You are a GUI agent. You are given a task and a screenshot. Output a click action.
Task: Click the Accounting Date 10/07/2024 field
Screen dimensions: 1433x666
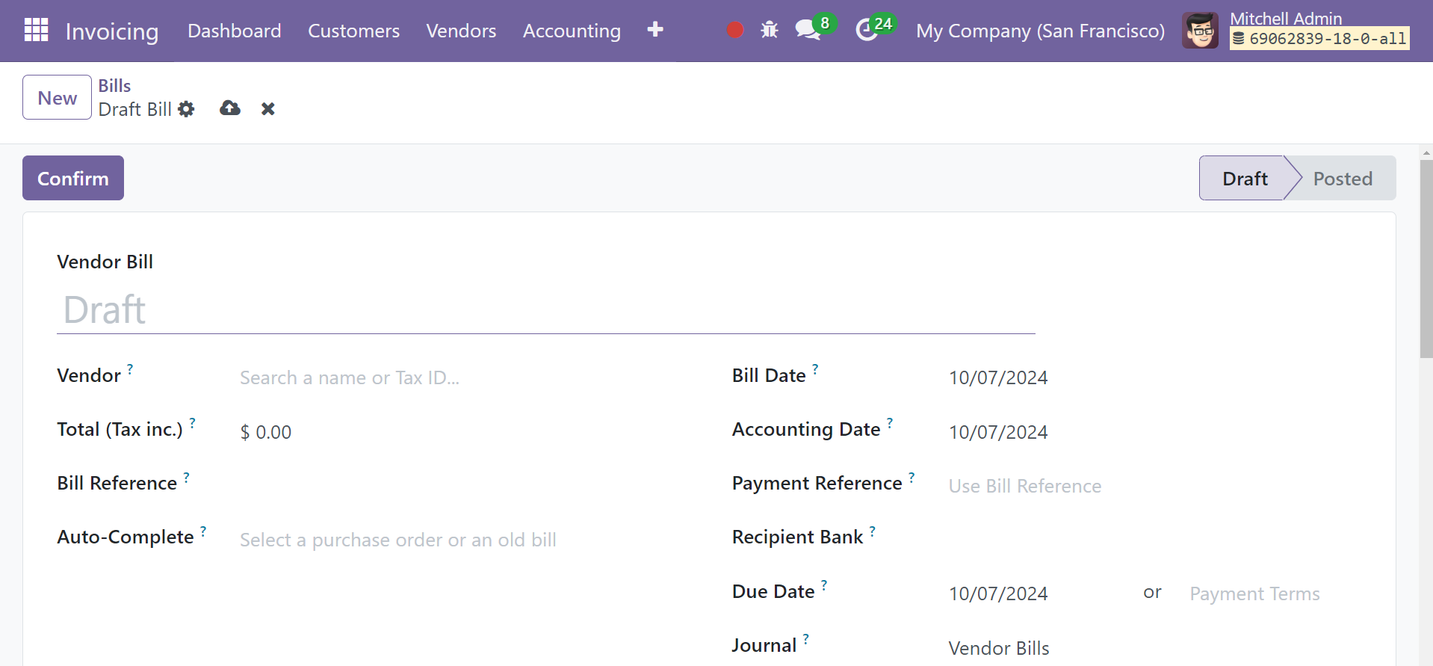(1155, 432)
